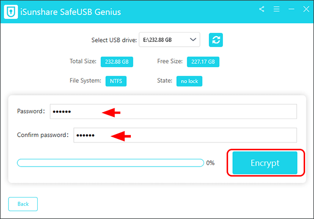This screenshot has width=314, height=219.
Task: Focus the Confirm password input field
Action: [x=184, y=135]
